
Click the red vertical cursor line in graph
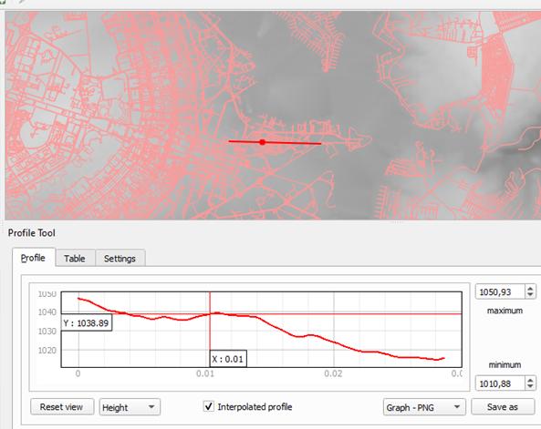[x=210, y=330]
